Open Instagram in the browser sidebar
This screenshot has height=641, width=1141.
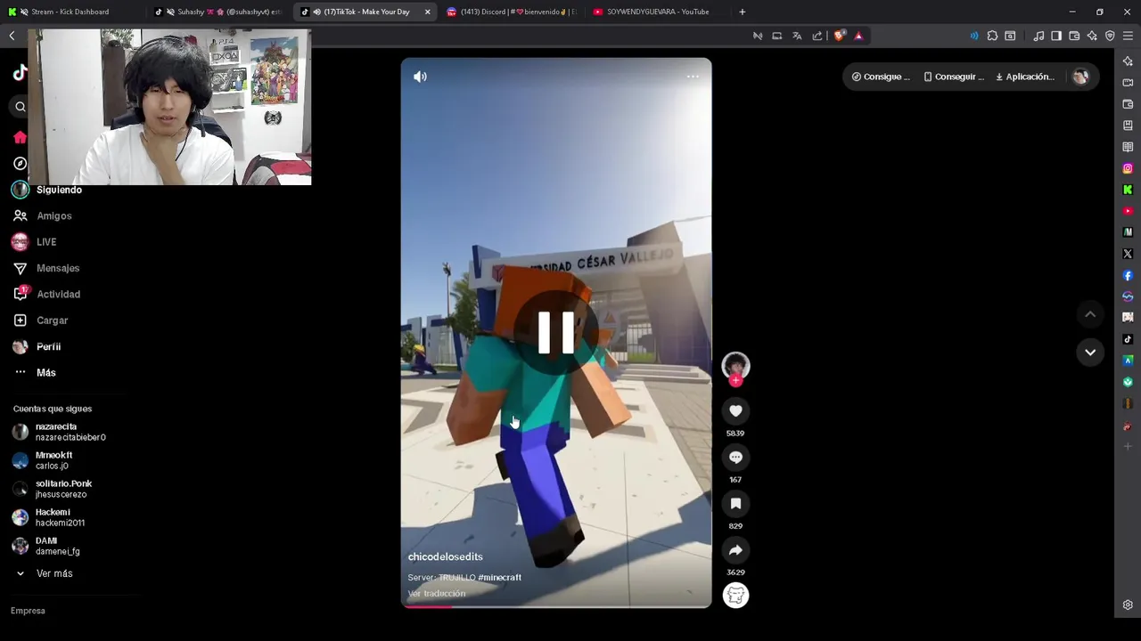pos(1128,168)
